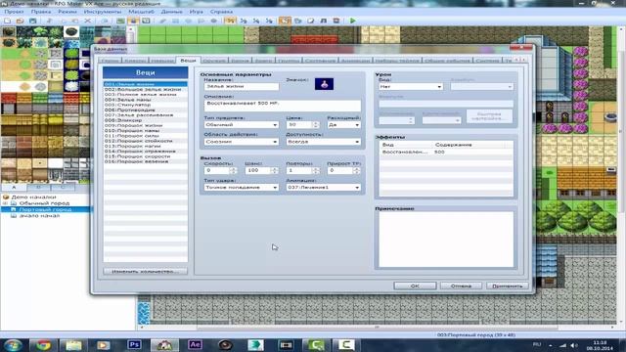This screenshot has width=626, height=352.
Task: Switch to Map editing mode icon
Action: (120, 21)
